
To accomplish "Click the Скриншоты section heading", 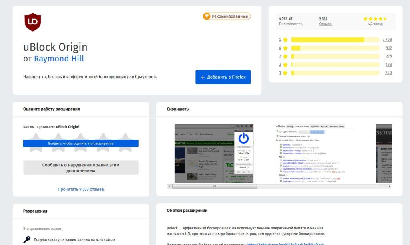I will point(178,109).
